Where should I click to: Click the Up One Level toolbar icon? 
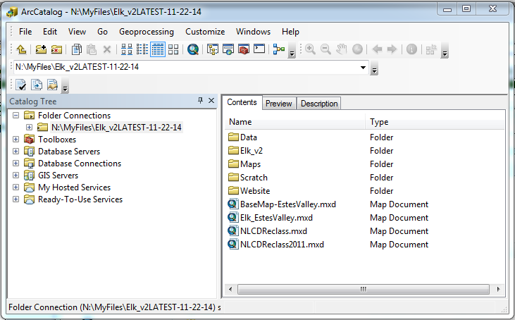(22, 49)
